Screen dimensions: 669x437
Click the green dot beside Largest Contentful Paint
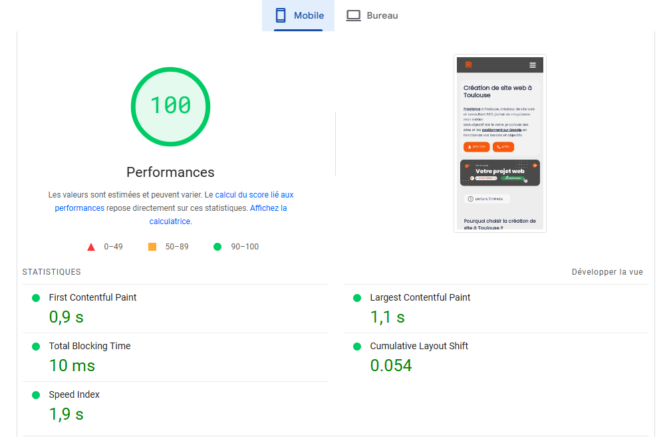[357, 298]
